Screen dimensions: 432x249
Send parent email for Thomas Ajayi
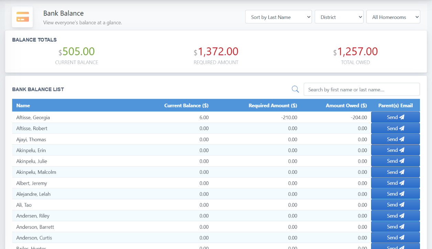[395, 139]
